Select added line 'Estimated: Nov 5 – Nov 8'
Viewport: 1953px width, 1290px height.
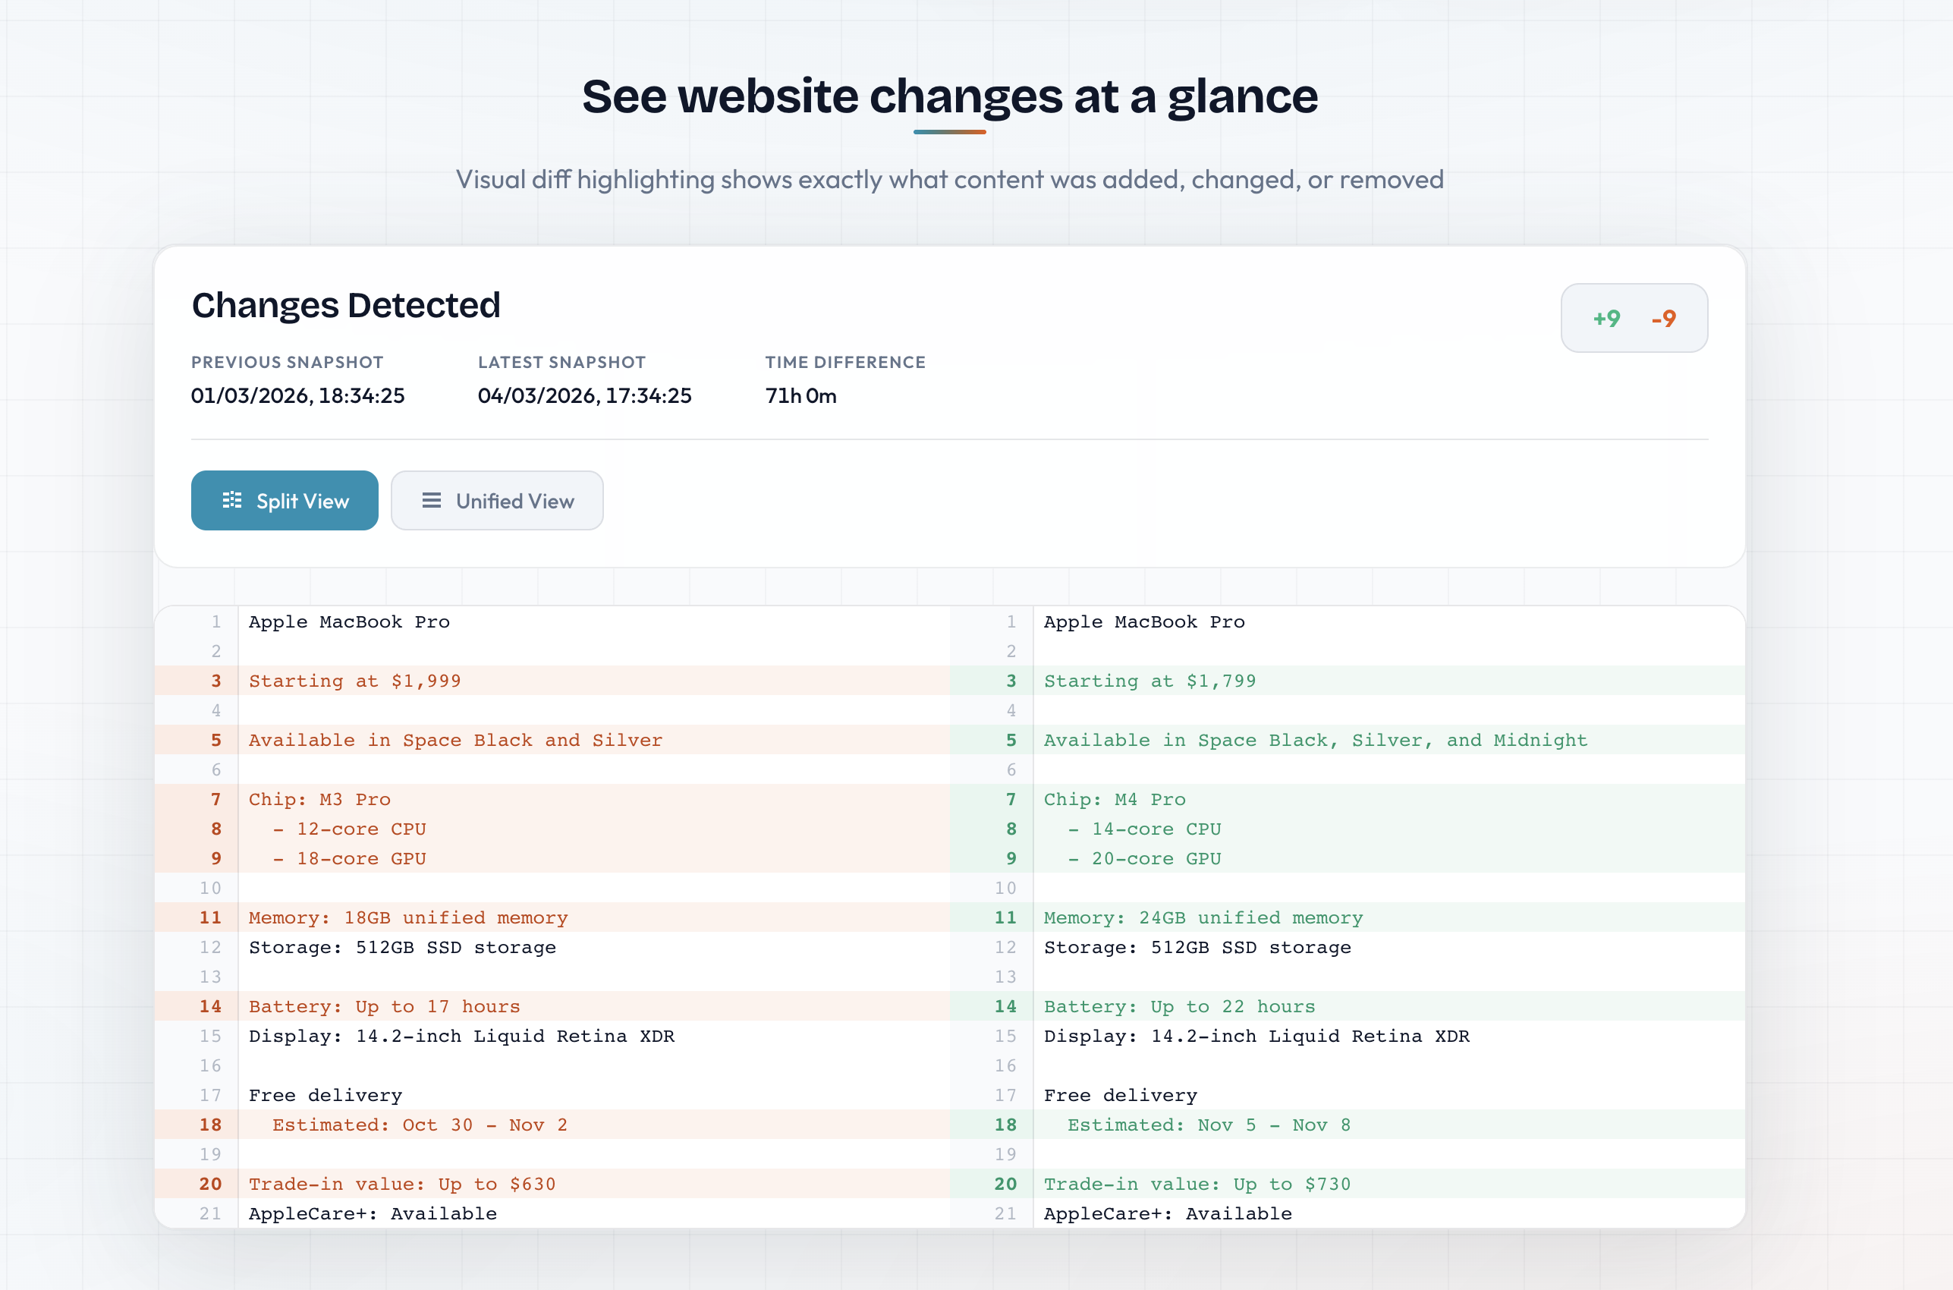point(1348,1125)
